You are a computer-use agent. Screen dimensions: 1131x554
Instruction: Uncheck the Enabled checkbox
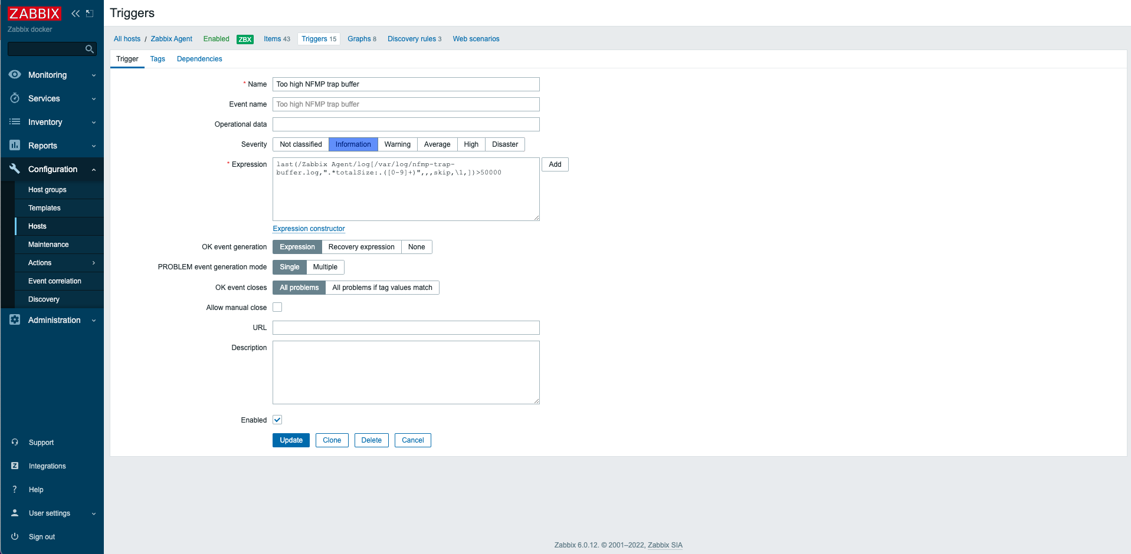(277, 420)
